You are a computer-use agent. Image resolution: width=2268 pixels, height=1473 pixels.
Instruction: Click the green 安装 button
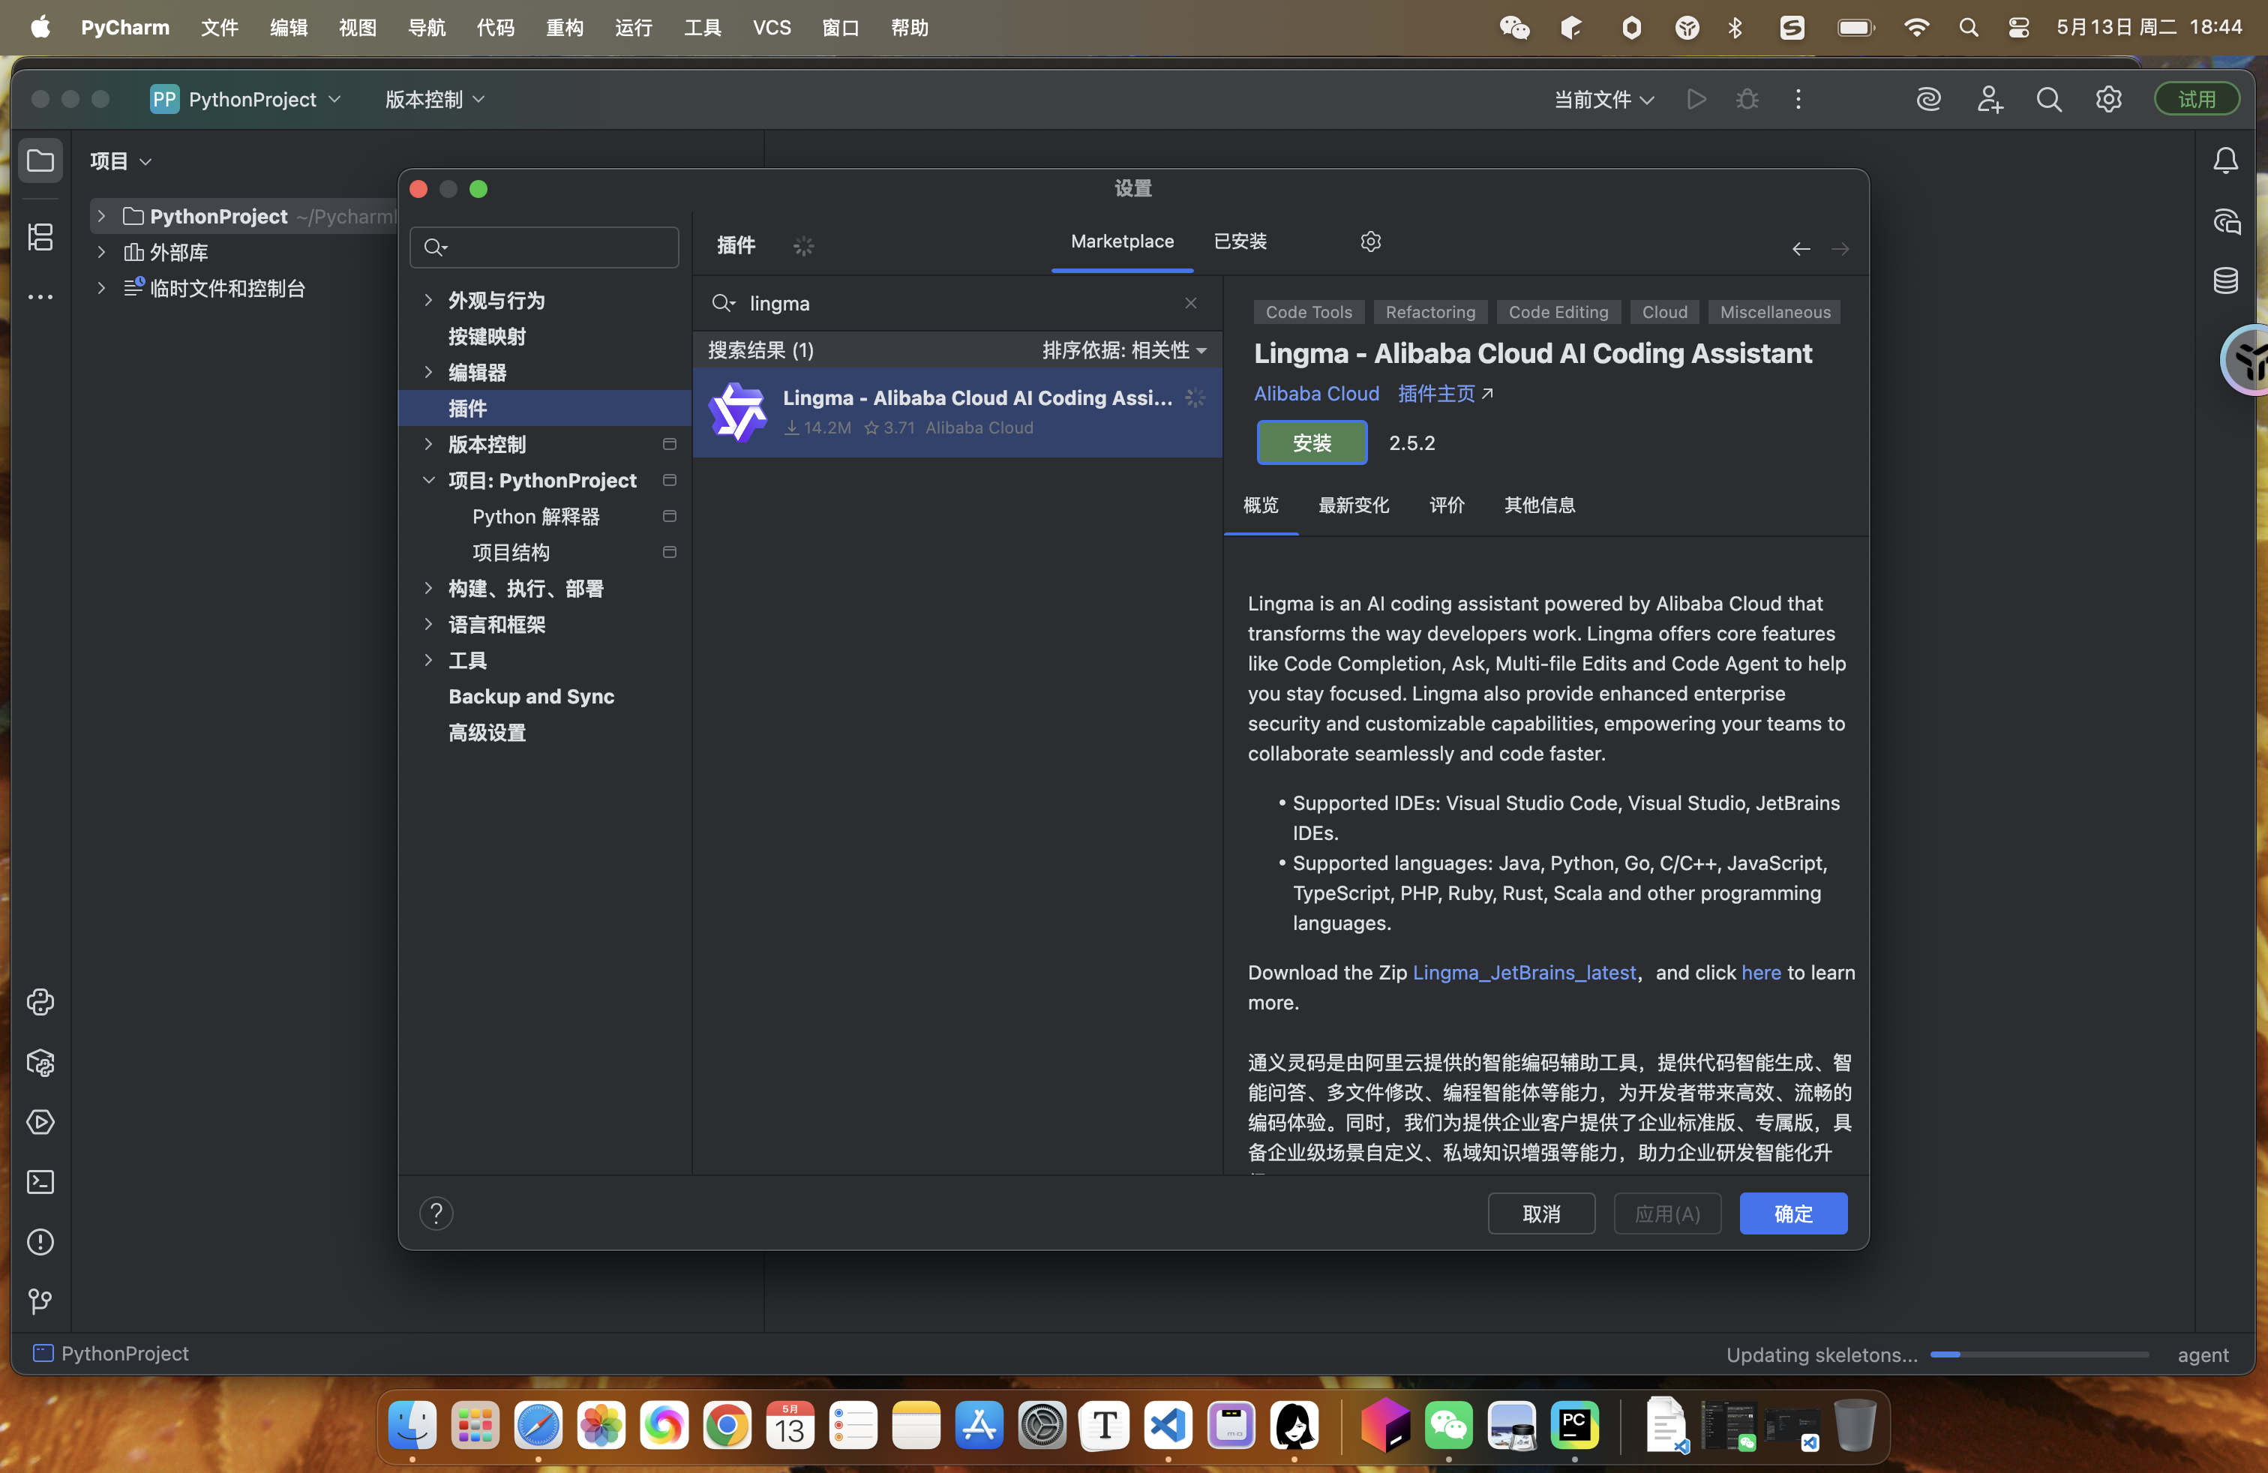click(x=1311, y=443)
